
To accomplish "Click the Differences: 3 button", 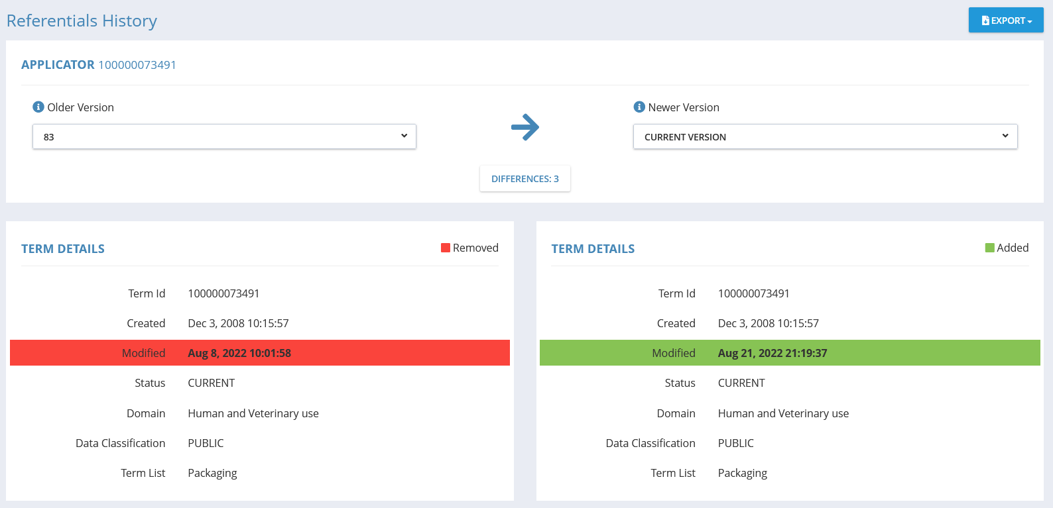I will pos(525,179).
